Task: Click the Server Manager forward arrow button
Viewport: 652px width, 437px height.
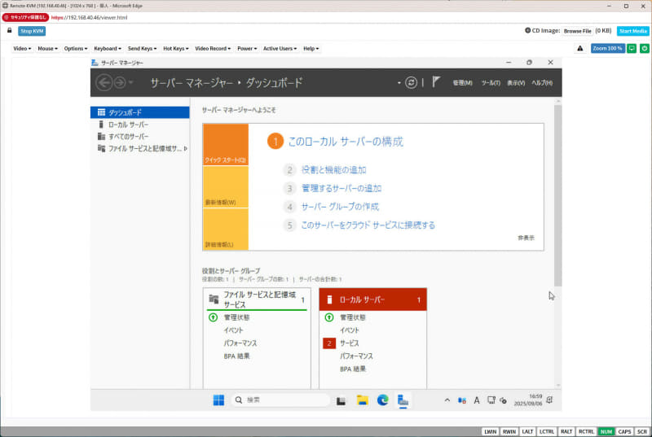Action: (x=120, y=82)
